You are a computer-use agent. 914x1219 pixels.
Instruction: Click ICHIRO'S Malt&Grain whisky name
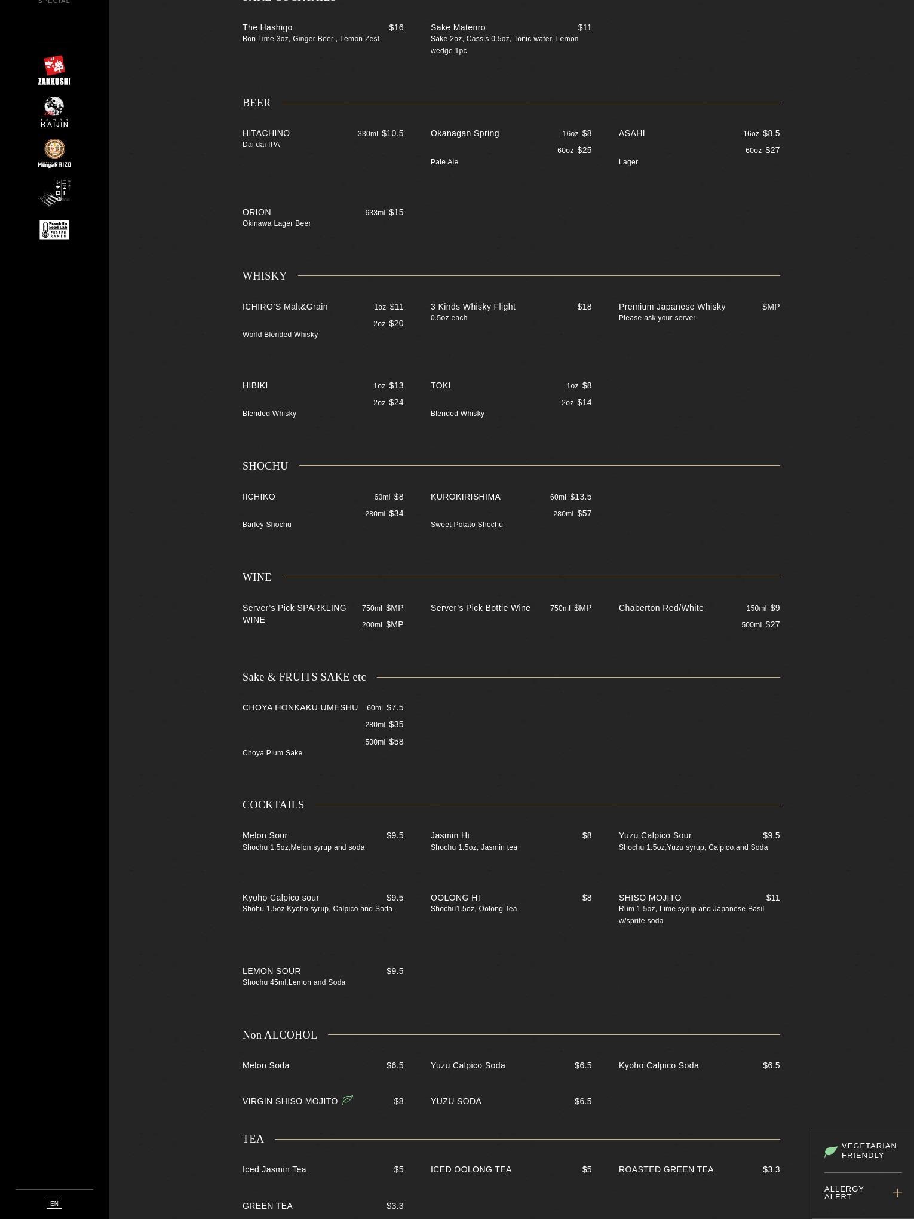click(x=285, y=307)
